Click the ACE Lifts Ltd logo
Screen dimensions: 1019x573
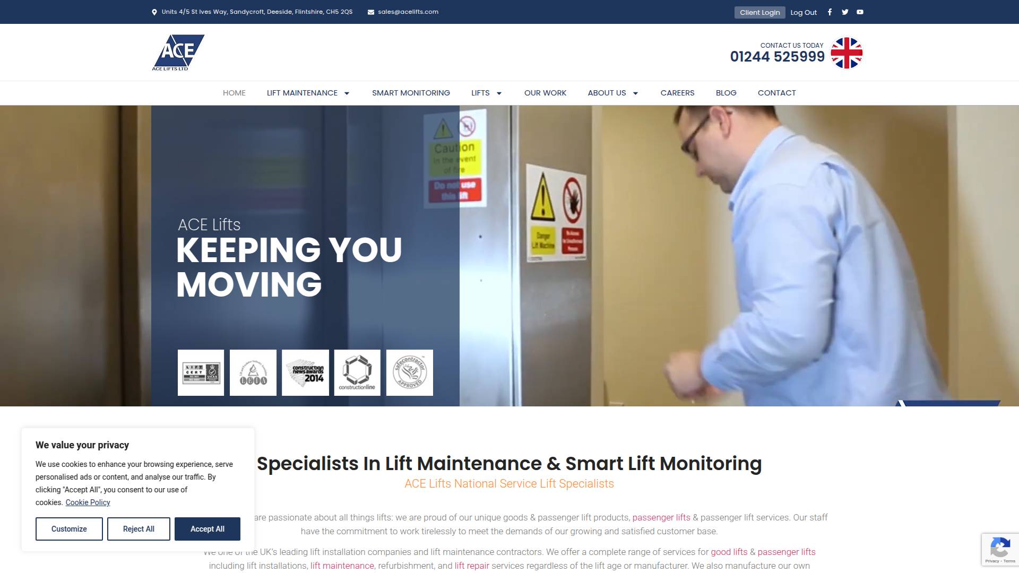179,52
